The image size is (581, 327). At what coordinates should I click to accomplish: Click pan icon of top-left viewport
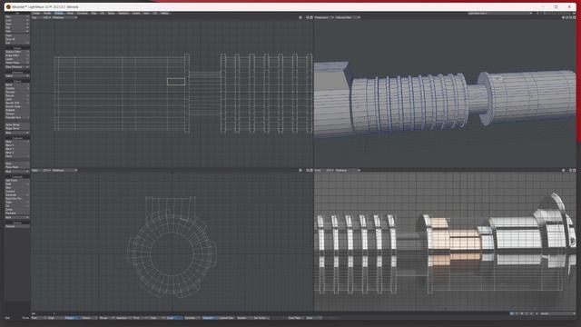tap(300, 17)
